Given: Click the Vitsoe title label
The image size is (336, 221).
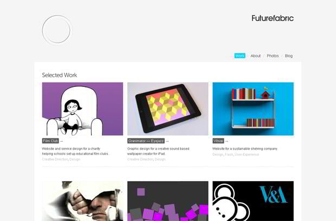Looking at the screenshot, I should click(x=218, y=141).
